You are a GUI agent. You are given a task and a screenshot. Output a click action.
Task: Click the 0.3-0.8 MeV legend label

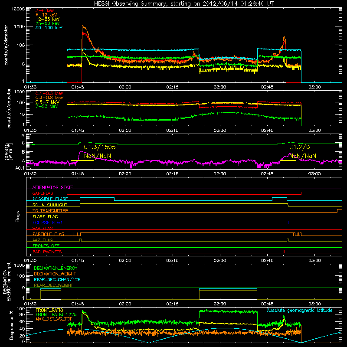[49, 98]
